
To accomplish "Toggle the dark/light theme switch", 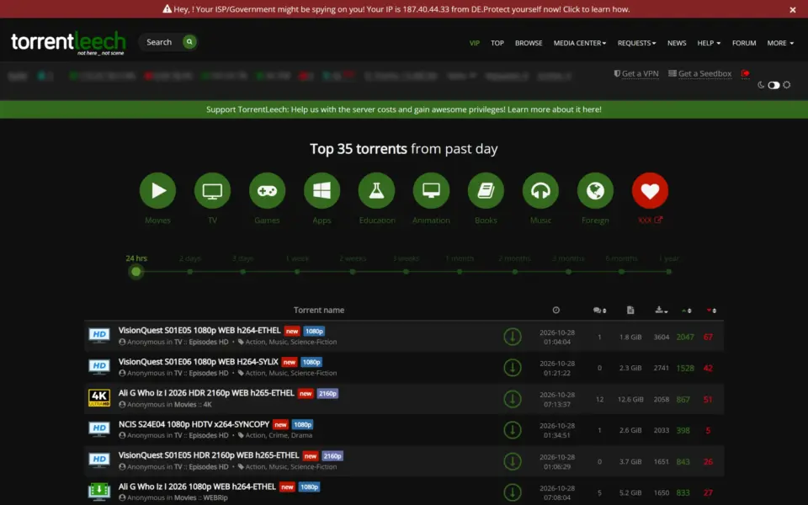I will (x=773, y=85).
